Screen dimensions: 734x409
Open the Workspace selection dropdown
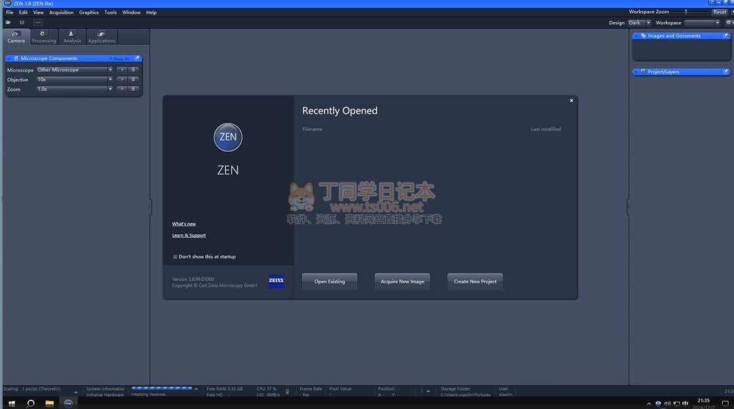click(702, 22)
